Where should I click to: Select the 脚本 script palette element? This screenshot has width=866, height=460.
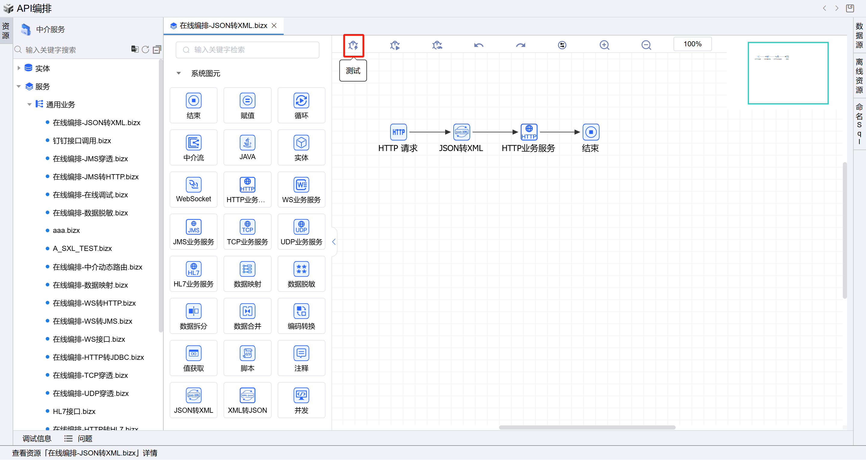point(247,358)
